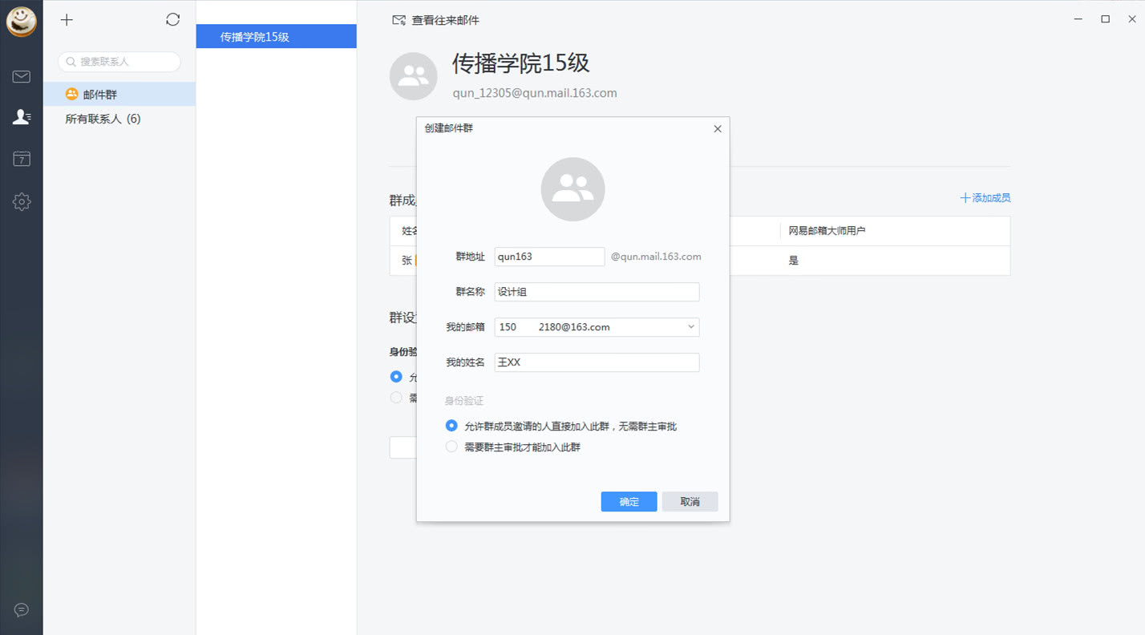Click the 传播学院15级 group profile picture
1145x635 pixels.
[413, 76]
